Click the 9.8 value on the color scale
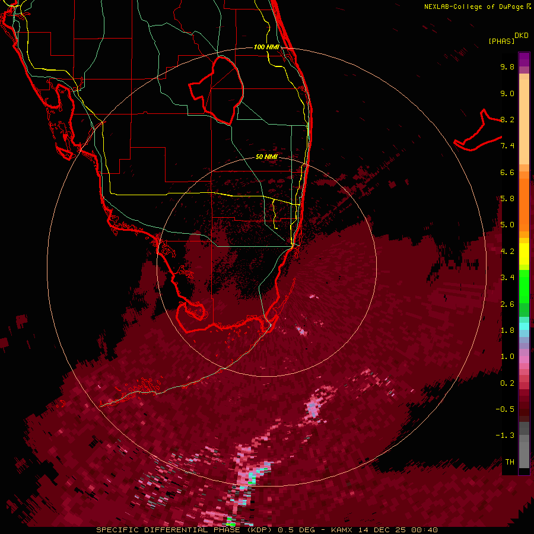The width and height of the screenshot is (534, 534). coord(507,67)
